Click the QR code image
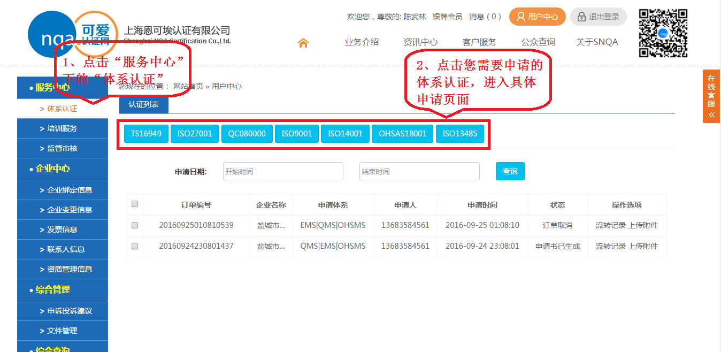 tap(663, 33)
